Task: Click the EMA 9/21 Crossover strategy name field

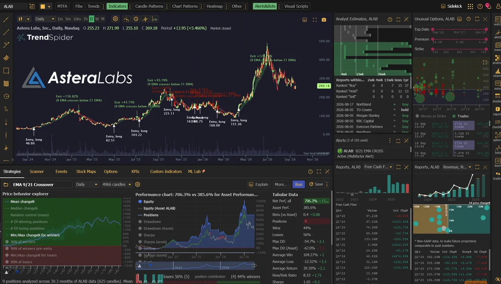Action: [42, 184]
